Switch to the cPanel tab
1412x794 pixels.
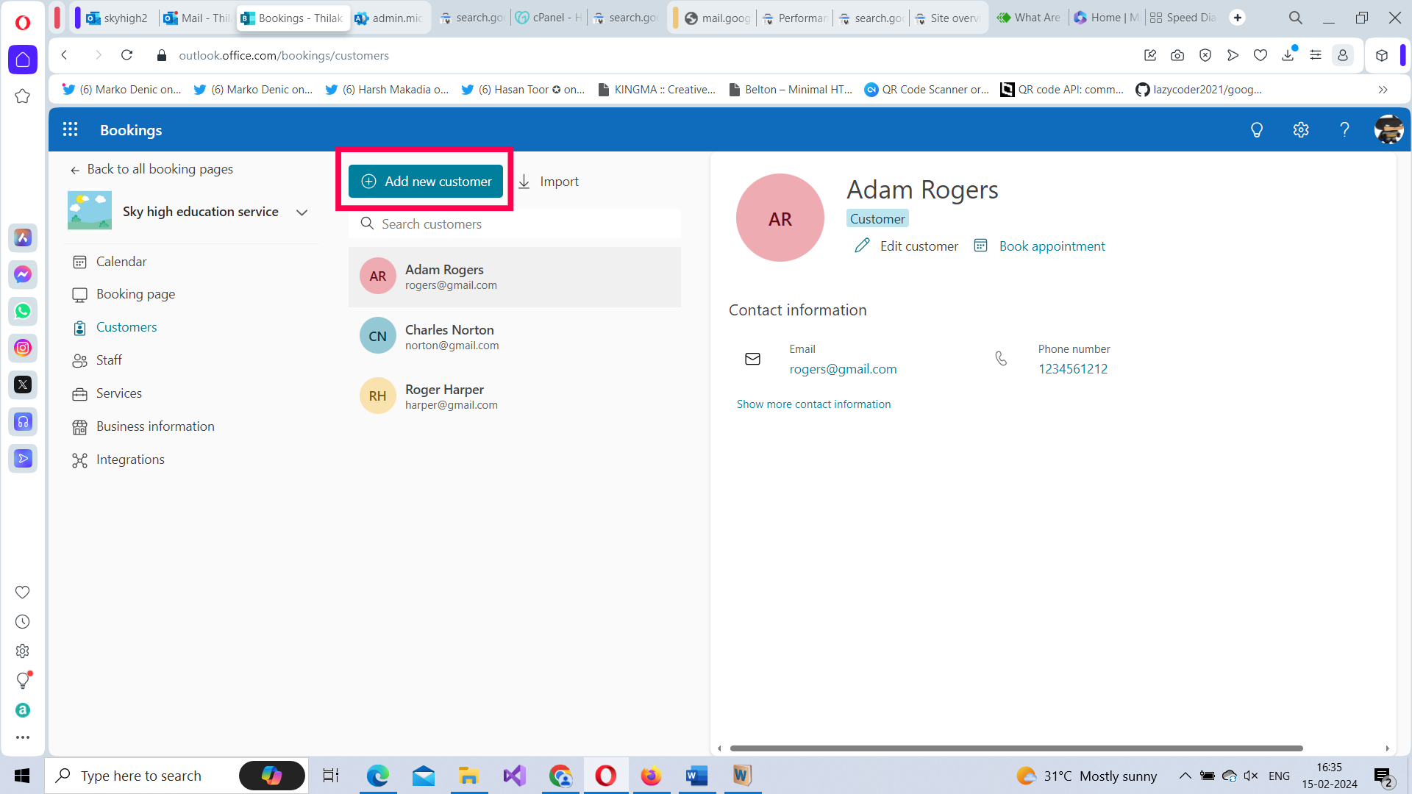coord(548,17)
